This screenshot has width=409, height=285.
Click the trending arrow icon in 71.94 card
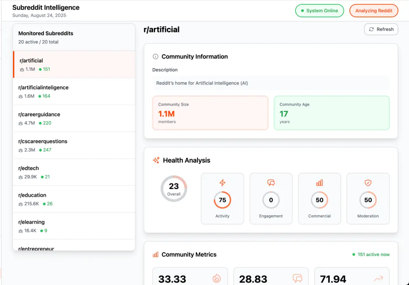point(378,278)
